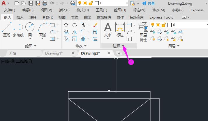This screenshot has height=121, width=208.
Task: Switch to the 附加模块 ribbon tab
Action: (x=104, y=17)
